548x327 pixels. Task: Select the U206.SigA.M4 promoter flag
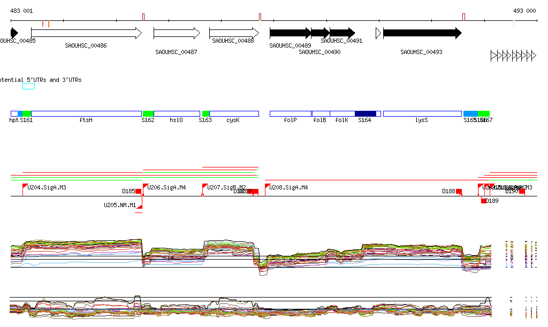click(145, 187)
